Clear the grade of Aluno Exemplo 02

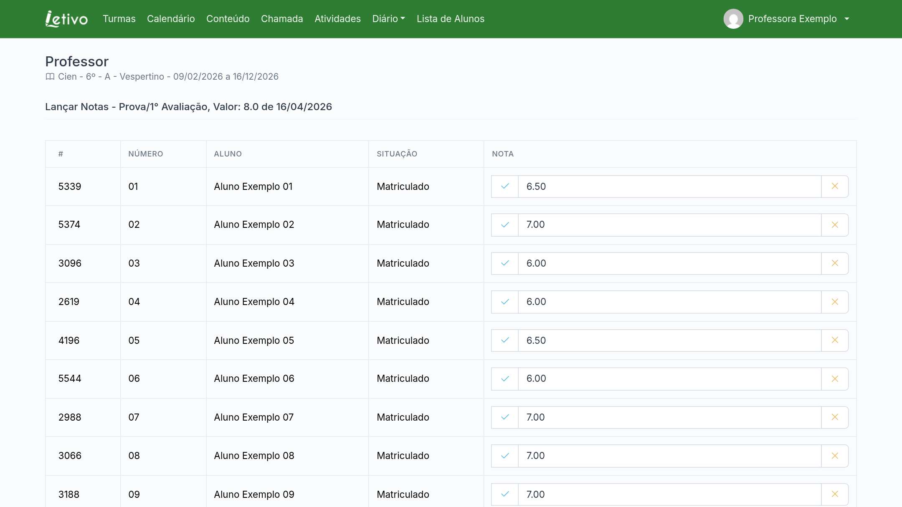835,225
